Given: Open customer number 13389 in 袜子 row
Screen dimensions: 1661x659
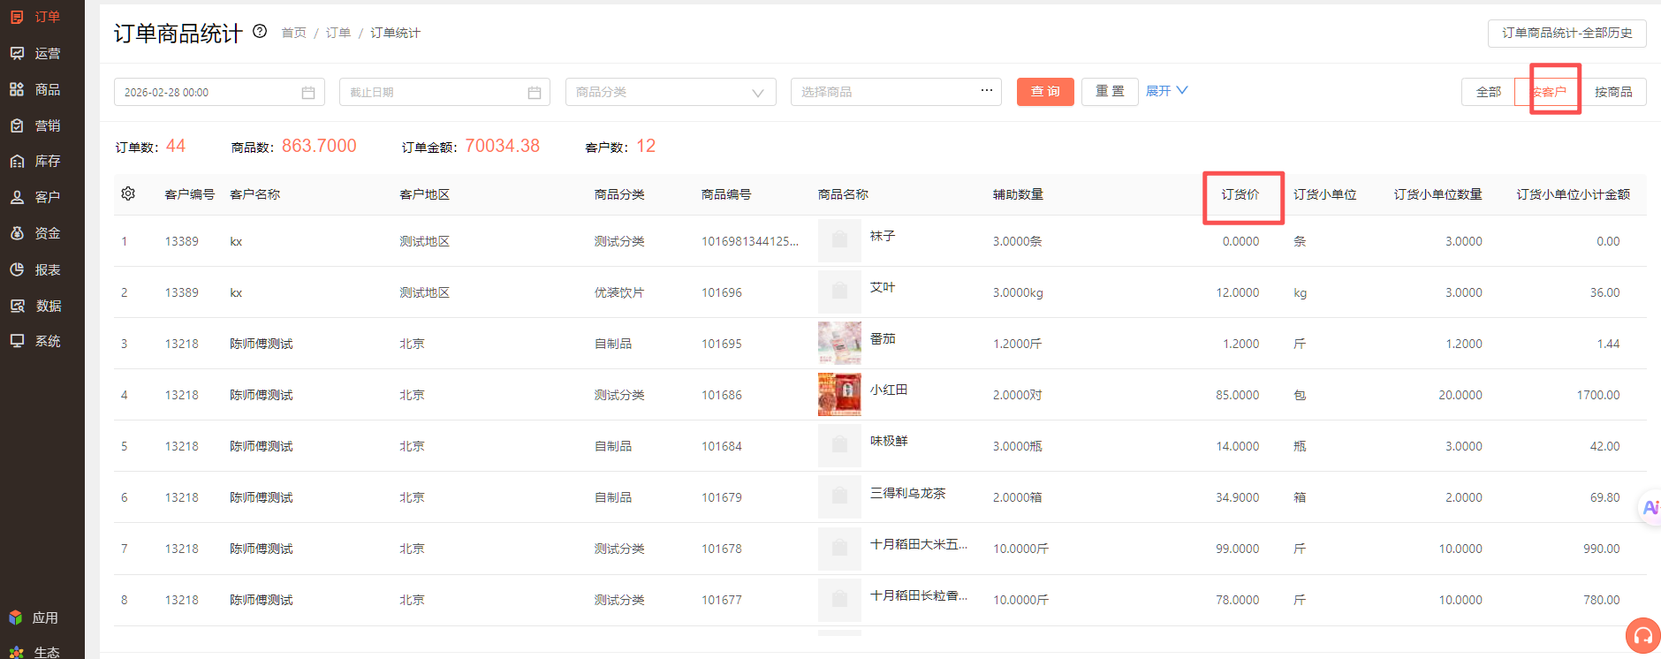Looking at the screenshot, I should 182,241.
